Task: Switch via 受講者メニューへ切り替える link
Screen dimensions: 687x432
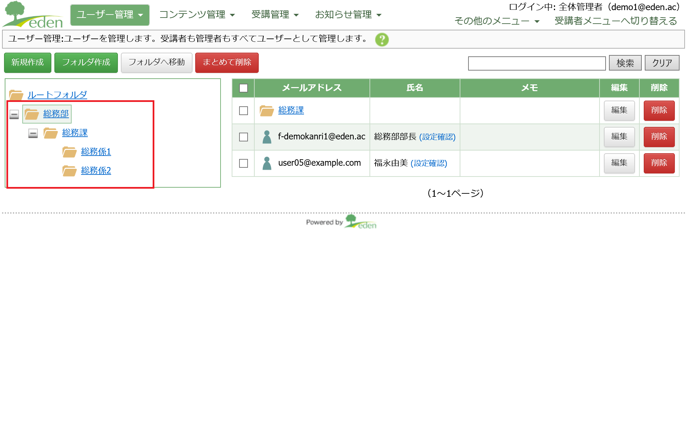Action: [x=616, y=21]
